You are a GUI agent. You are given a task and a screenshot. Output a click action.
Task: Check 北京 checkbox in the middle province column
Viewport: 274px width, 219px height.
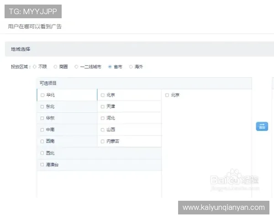[x=103, y=95]
